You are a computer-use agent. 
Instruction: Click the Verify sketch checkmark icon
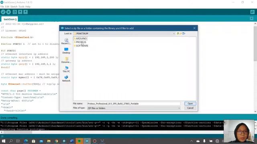tap(3, 12)
